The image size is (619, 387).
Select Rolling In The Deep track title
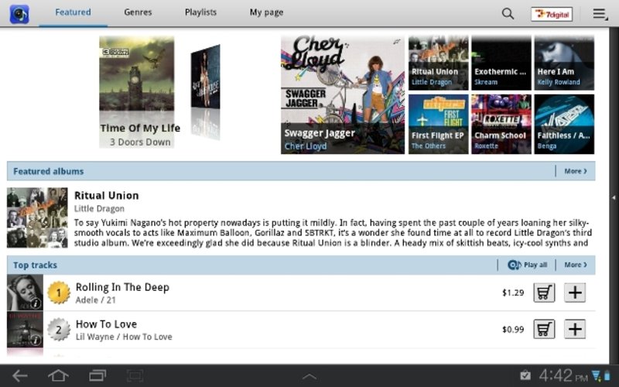[122, 287]
